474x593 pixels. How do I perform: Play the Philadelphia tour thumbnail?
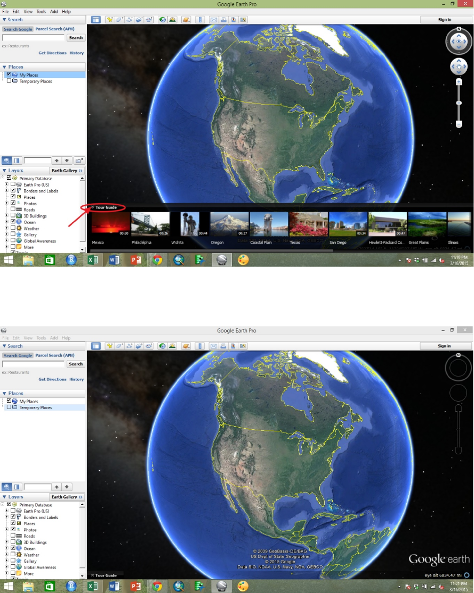coord(150,224)
